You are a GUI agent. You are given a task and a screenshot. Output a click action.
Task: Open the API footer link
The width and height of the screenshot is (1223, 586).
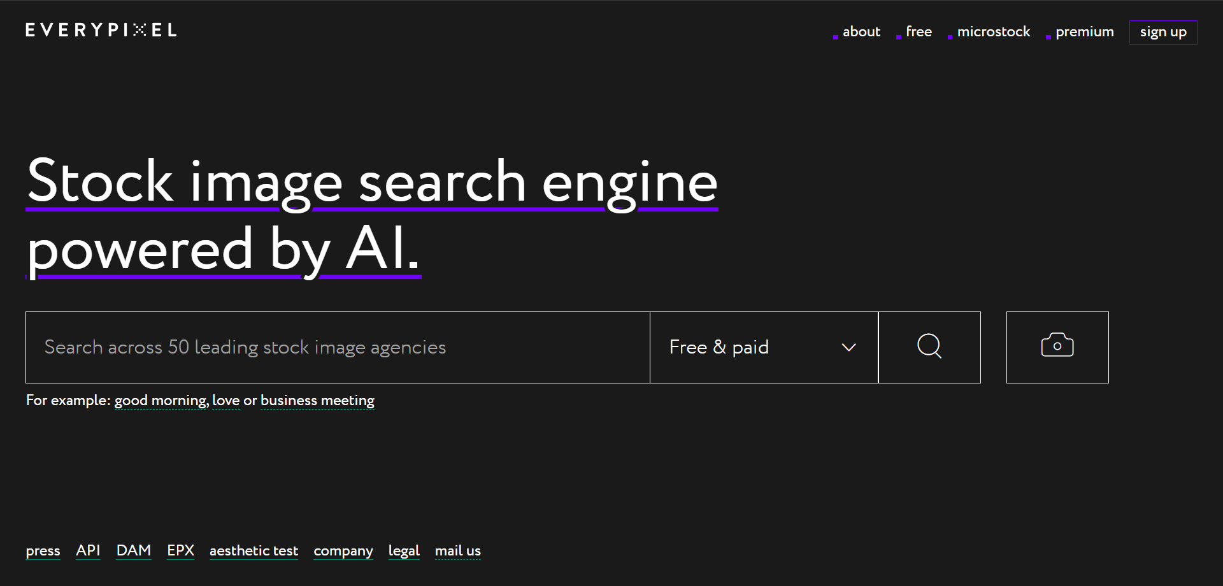coord(88,550)
